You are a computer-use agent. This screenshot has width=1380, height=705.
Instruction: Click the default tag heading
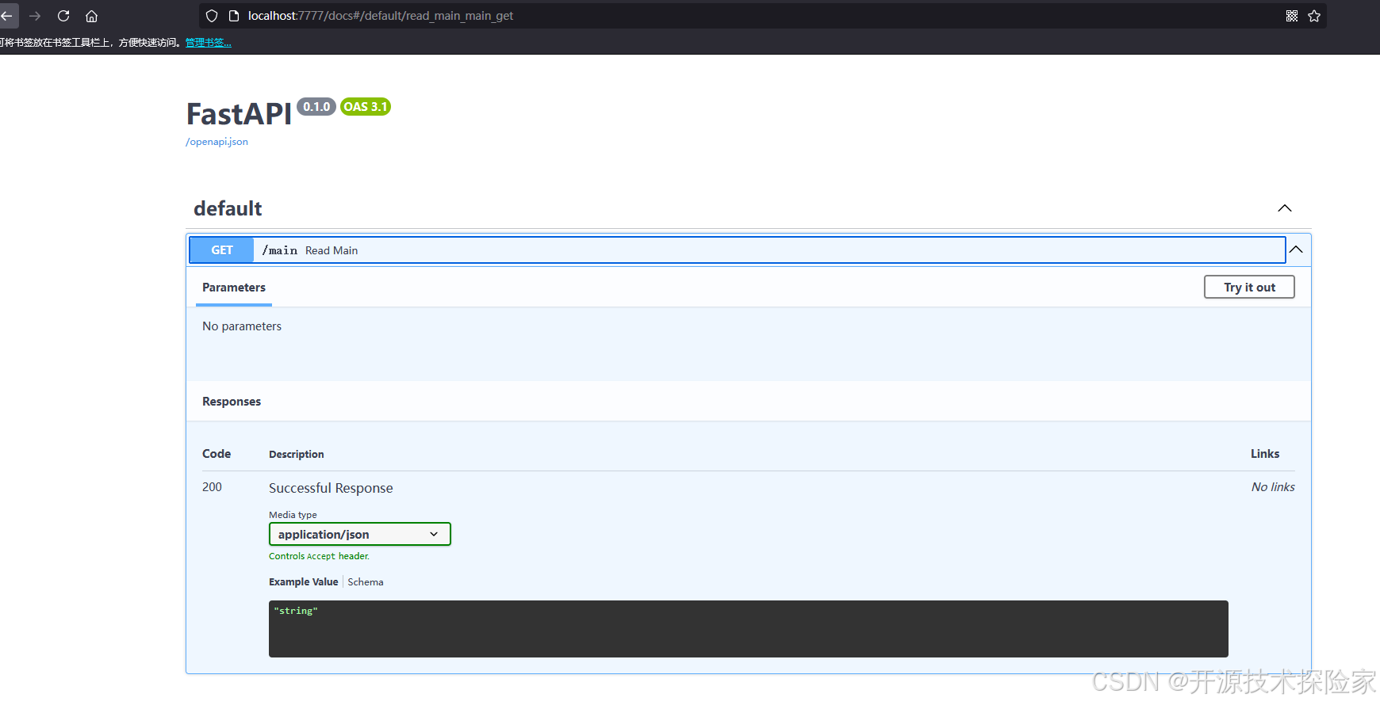pos(228,208)
